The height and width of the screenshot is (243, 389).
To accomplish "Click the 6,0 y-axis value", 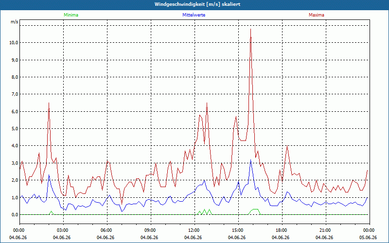I will (x=15, y=112).
